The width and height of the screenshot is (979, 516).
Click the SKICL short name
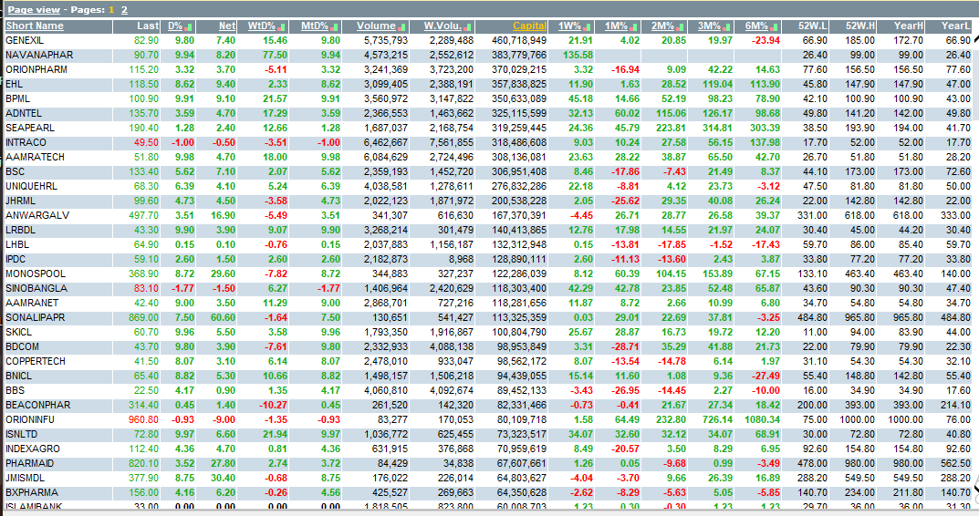[19, 332]
